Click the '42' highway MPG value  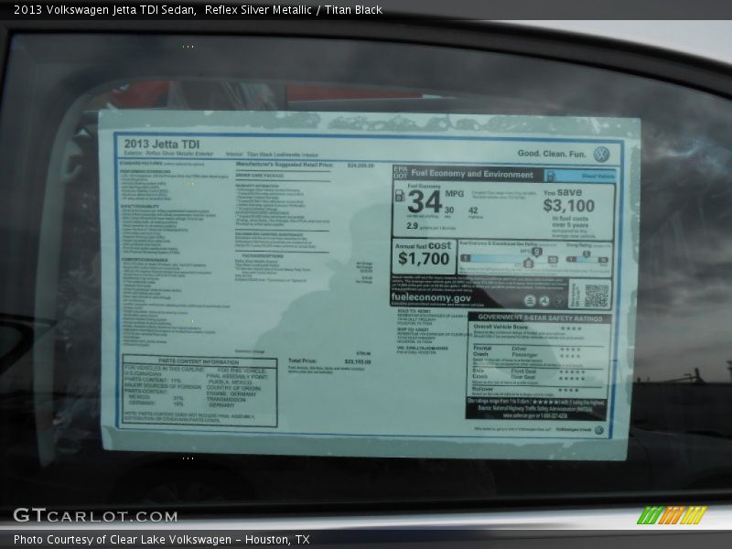pyautogui.click(x=473, y=210)
